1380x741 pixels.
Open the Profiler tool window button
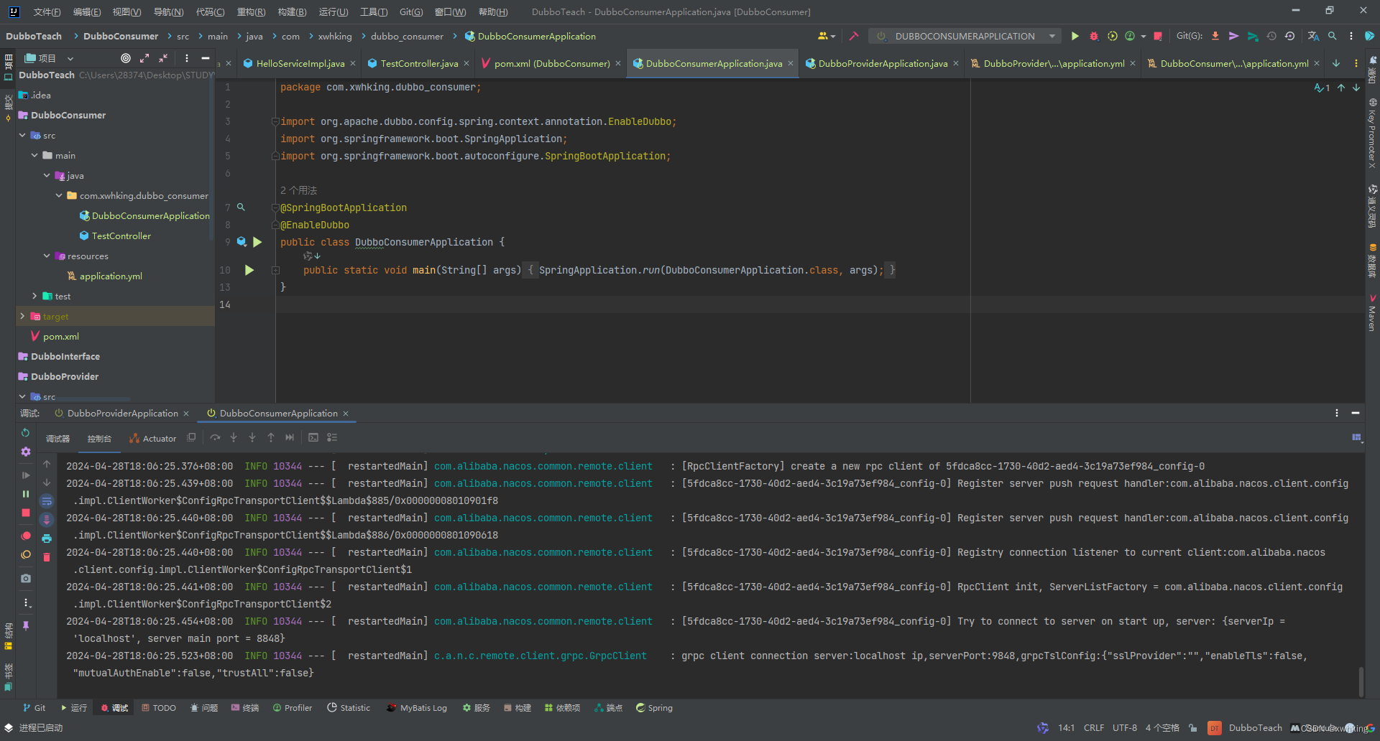(x=293, y=708)
